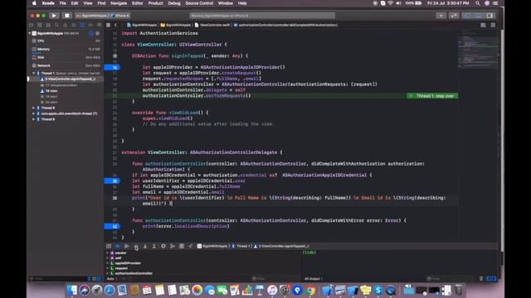Open Environment Overrides debug button

coord(182,247)
